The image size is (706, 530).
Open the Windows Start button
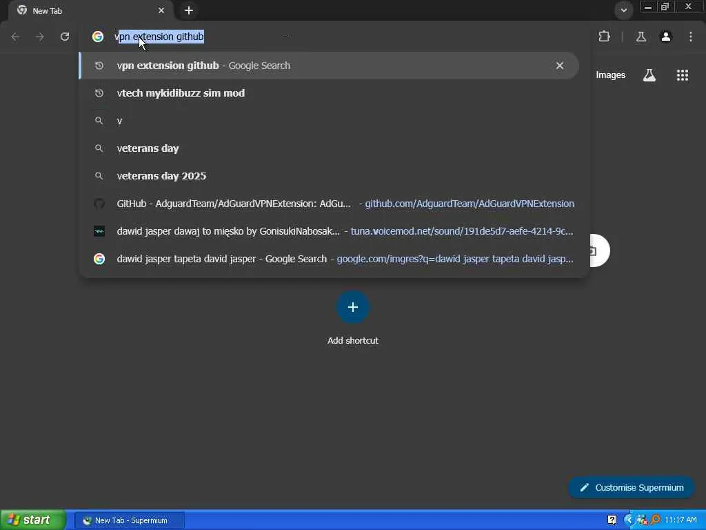click(x=33, y=520)
